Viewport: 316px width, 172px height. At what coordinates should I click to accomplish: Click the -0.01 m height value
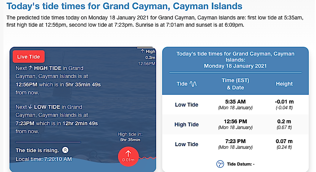pyautogui.click(x=284, y=102)
